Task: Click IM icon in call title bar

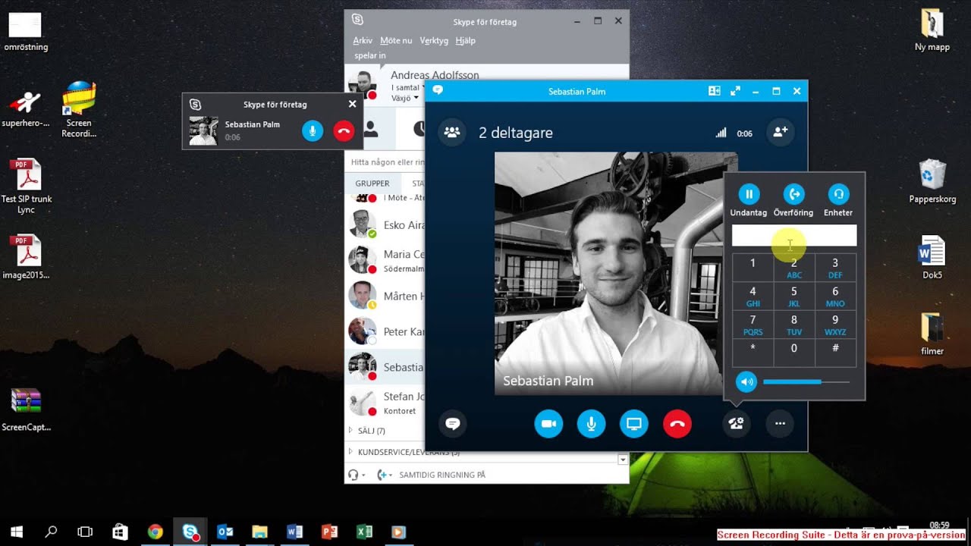Action: click(x=438, y=91)
